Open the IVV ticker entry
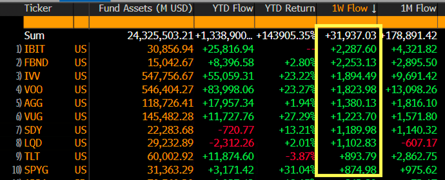Screen dimensions: 445x180 tap(33, 76)
